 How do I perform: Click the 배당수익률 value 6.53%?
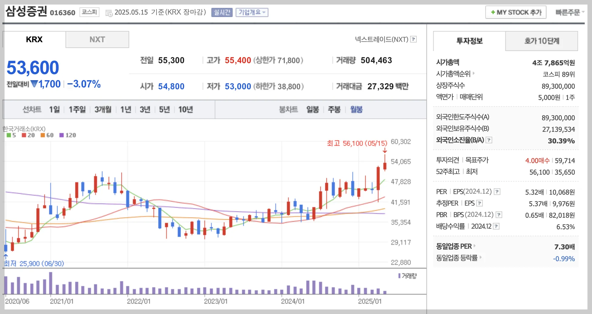click(566, 227)
